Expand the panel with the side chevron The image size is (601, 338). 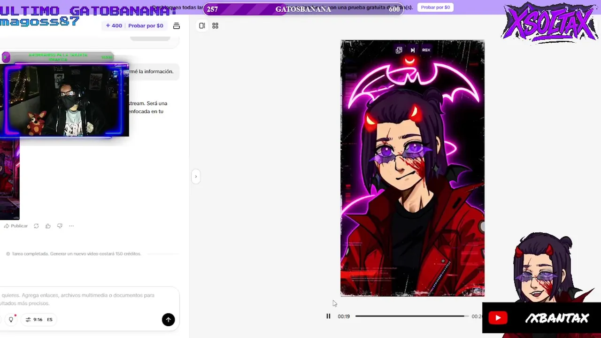pyautogui.click(x=196, y=177)
